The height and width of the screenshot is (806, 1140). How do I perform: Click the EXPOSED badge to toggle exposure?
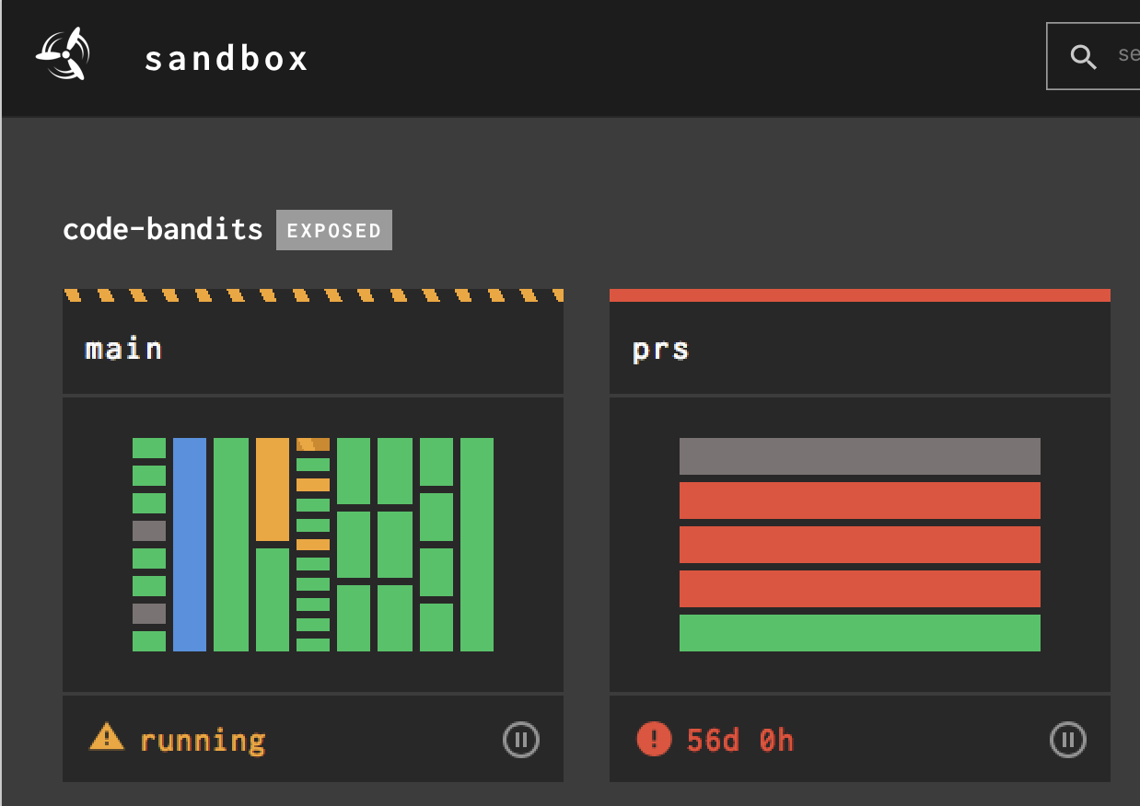click(x=333, y=230)
